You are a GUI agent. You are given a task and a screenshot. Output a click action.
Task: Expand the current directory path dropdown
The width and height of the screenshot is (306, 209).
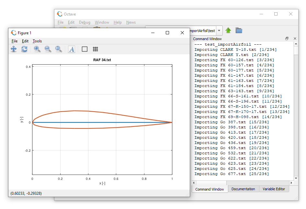pyautogui.click(x=219, y=31)
